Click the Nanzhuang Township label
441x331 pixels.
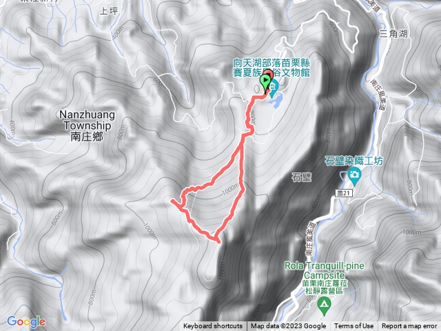pyautogui.click(x=88, y=126)
